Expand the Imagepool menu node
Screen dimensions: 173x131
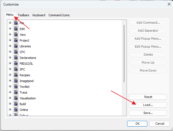[10, 81]
